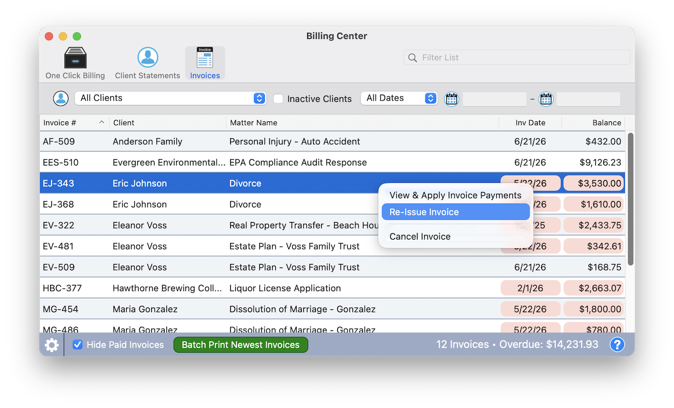Open the All Clients dropdown
This screenshot has width=674, height=408.
pos(170,98)
